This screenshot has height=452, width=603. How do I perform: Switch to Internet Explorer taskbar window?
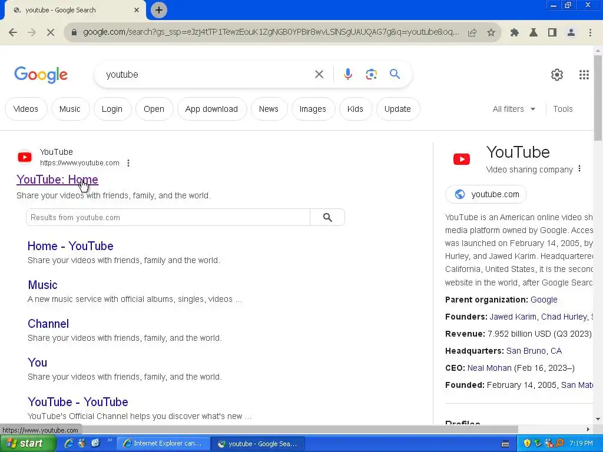click(164, 444)
